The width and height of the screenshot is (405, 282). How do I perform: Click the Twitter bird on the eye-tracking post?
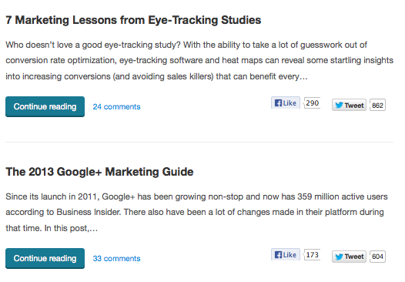point(339,106)
